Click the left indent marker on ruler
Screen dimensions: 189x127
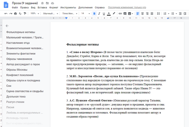(x=66, y=18)
